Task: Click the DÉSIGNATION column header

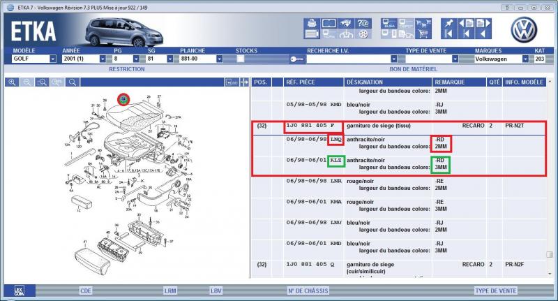Action: pos(388,82)
